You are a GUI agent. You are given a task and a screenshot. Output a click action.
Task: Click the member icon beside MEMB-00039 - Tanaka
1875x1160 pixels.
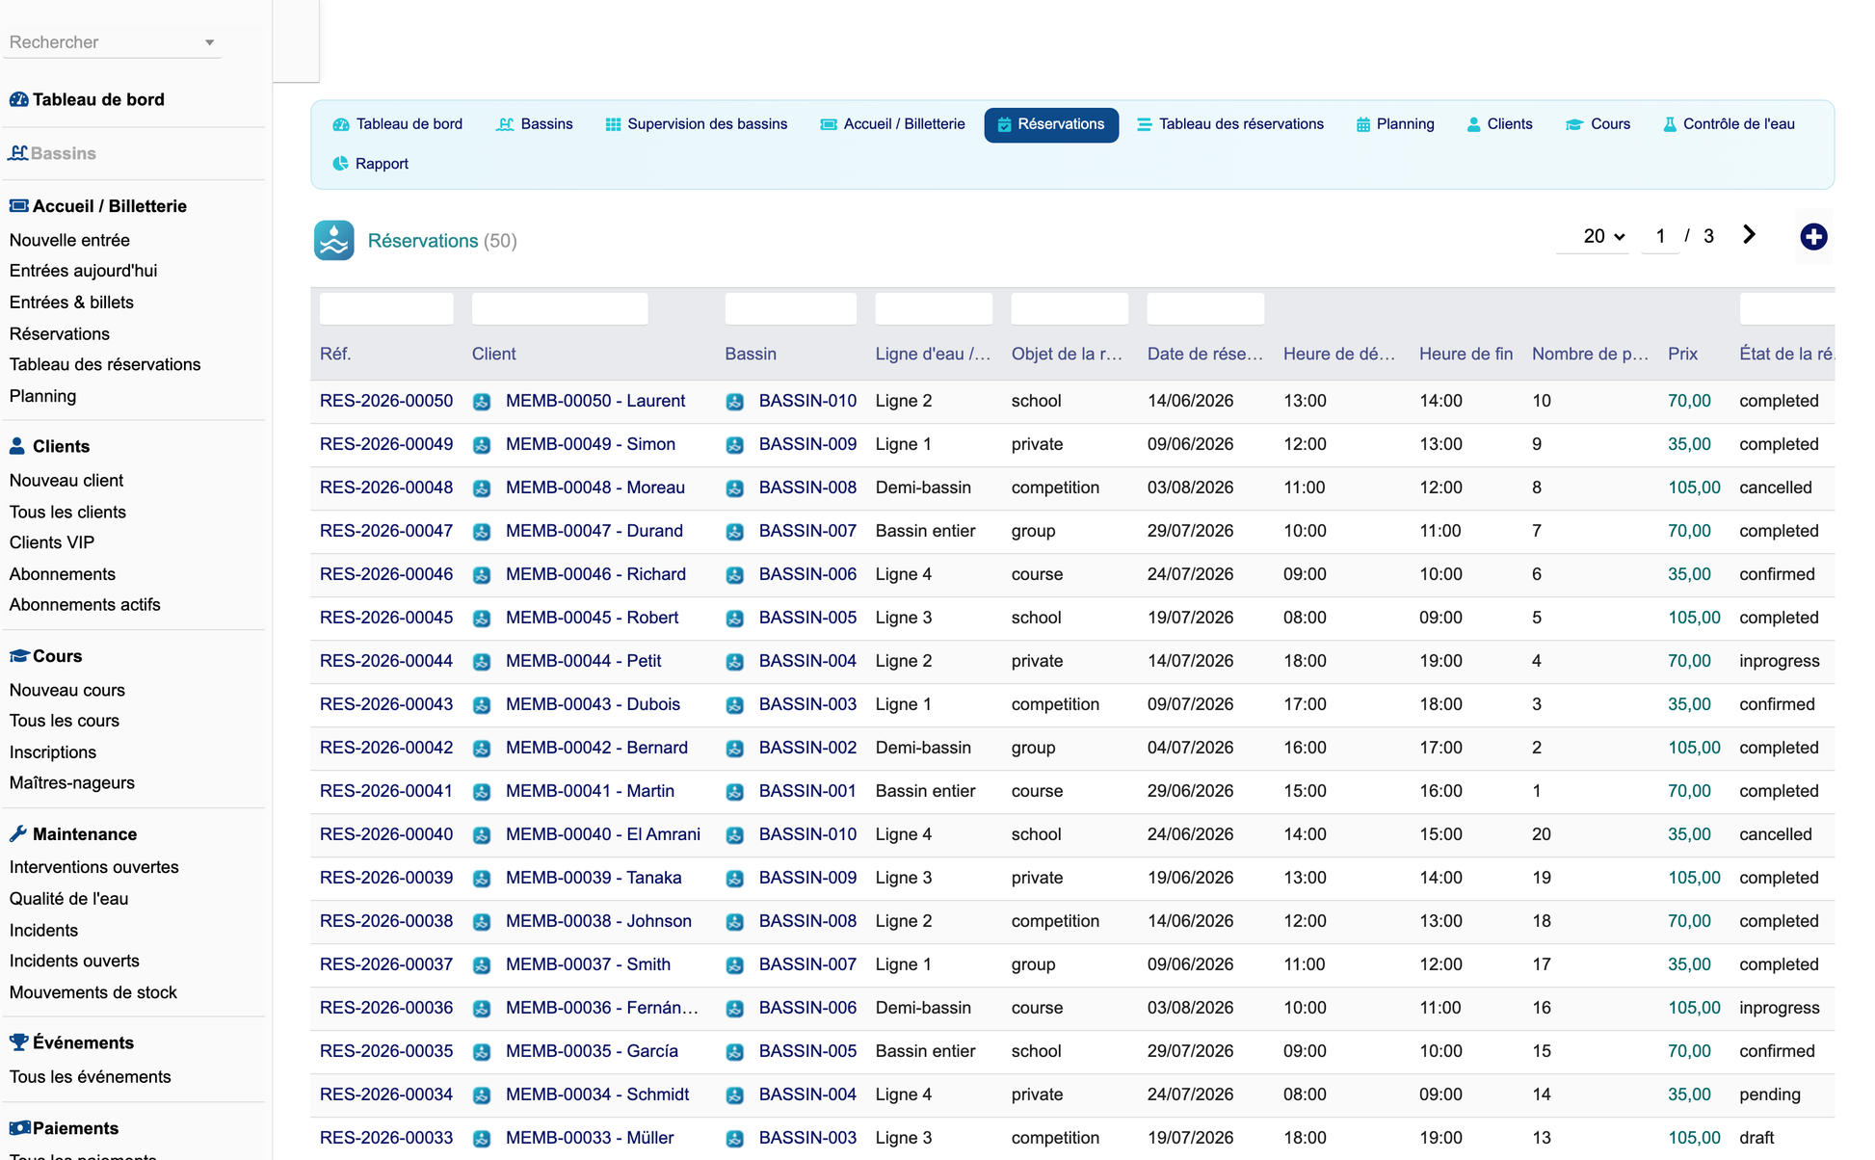pos(482,879)
